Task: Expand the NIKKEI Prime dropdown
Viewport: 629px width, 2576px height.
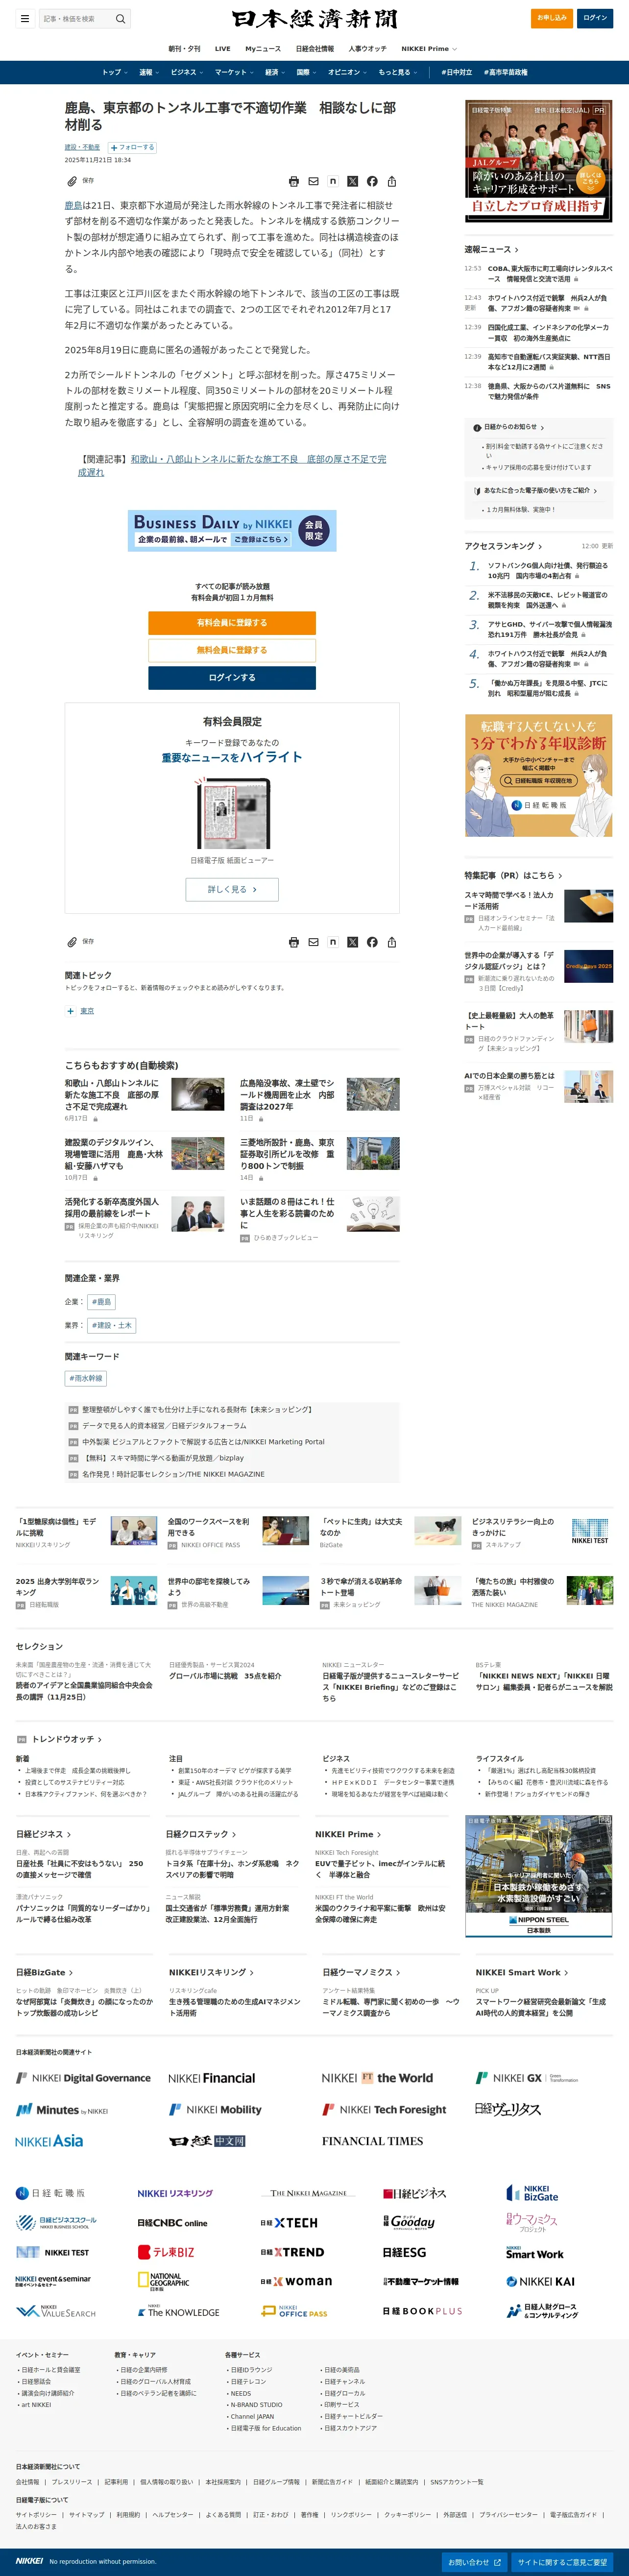Action: (429, 48)
